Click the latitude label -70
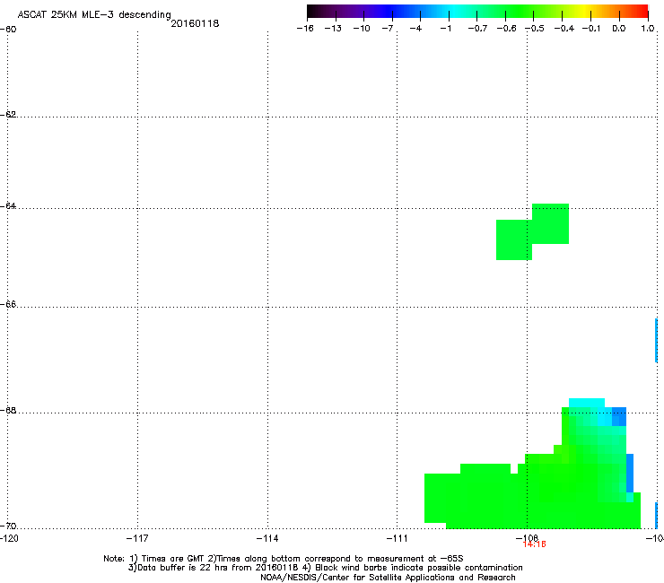Viewport: 664px width, 583px height. tap(8, 526)
